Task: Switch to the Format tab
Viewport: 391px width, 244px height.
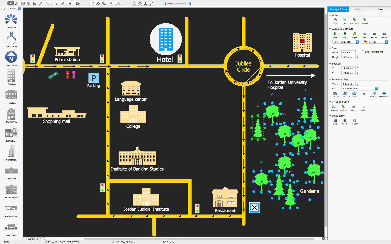Action: coord(359,9)
